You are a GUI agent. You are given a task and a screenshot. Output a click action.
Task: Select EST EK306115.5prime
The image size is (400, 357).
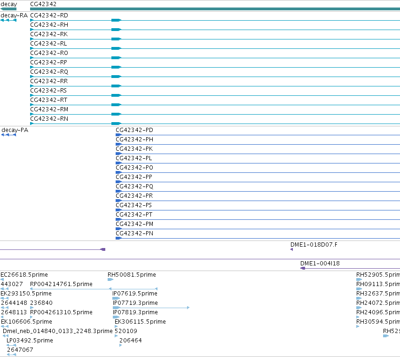(x=141, y=322)
